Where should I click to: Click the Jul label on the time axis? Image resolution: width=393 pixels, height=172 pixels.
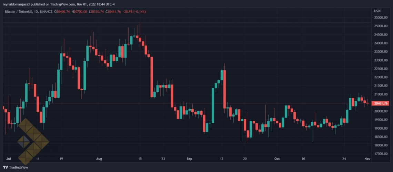[x=9, y=159]
